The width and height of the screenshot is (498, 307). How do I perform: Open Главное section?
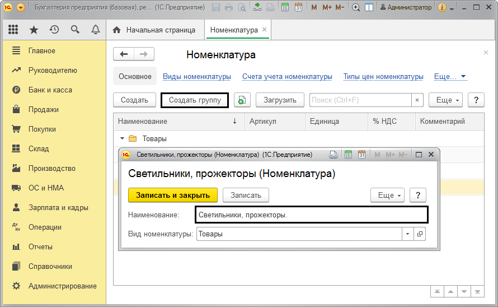point(42,50)
